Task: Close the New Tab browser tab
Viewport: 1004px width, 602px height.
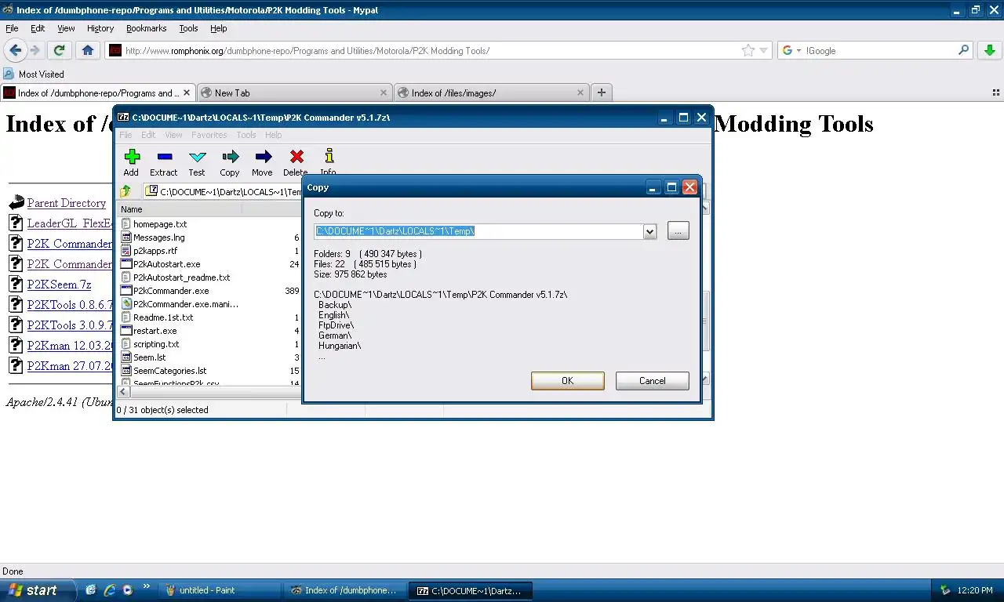Action: [x=384, y=92]
